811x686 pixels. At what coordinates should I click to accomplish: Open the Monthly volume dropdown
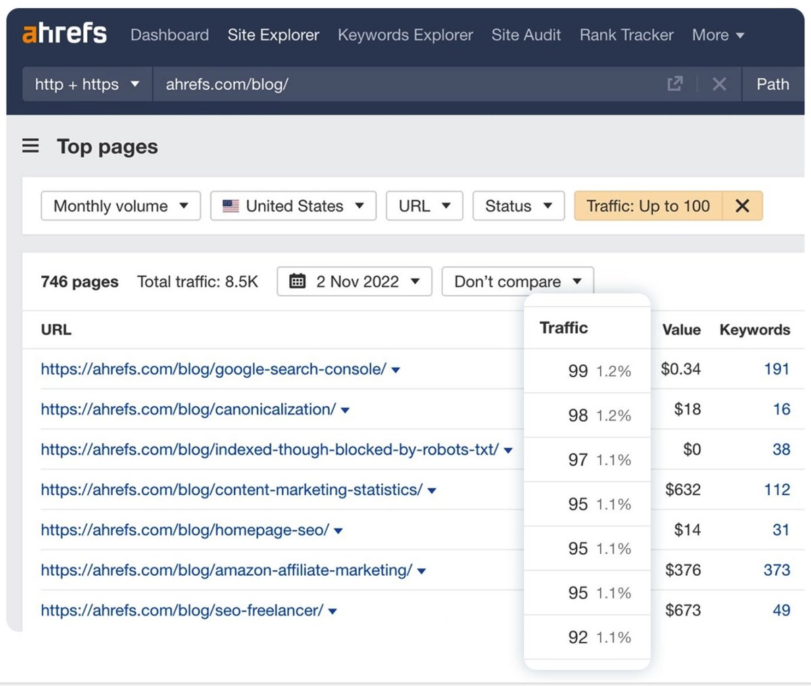pyautogui.click(x=121, y=205)
